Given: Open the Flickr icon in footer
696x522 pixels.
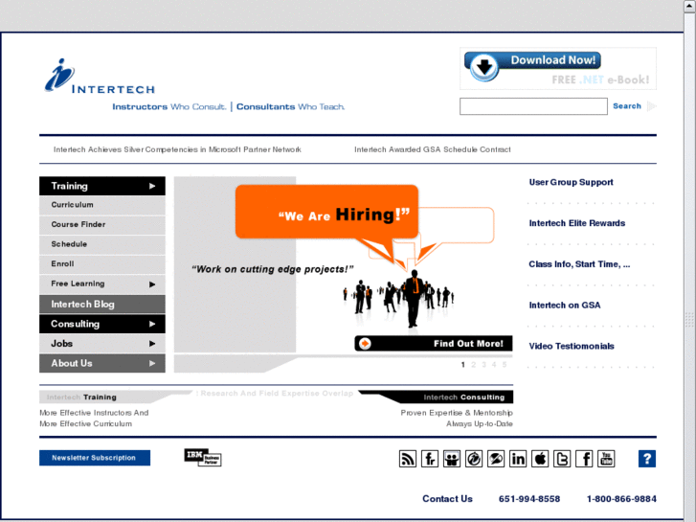Looking at the screenshot, I should (430, 459).
